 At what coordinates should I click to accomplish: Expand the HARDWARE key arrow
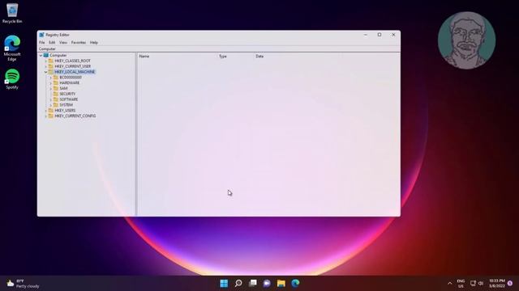(51, 82)
